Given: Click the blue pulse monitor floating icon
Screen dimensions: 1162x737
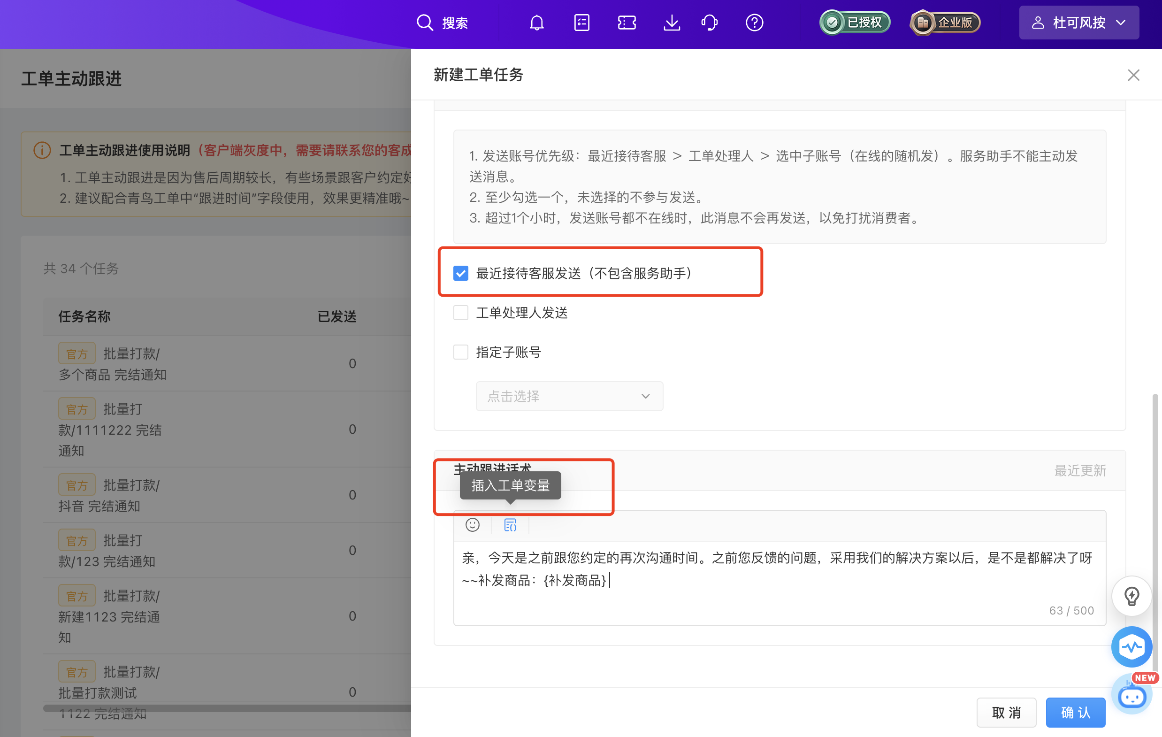Looking at the screenshot, I should click(x=1131, y=647).
